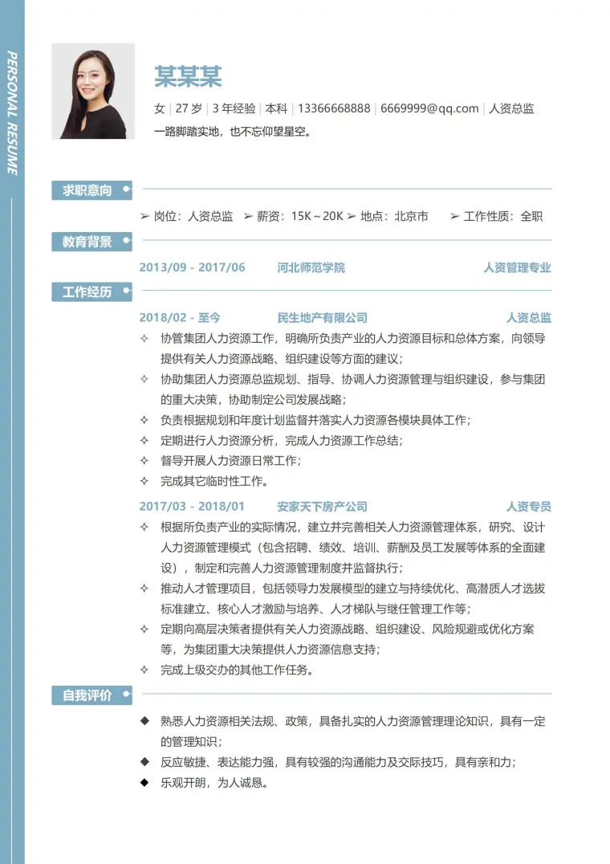Select the text 3 年经验 in header
610x864 pixels.
coord(234,108)
